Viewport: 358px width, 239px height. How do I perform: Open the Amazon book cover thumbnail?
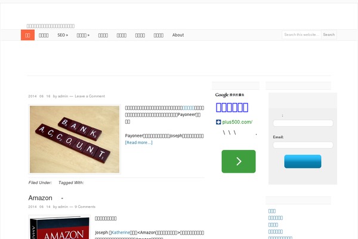tap(59, 227)
